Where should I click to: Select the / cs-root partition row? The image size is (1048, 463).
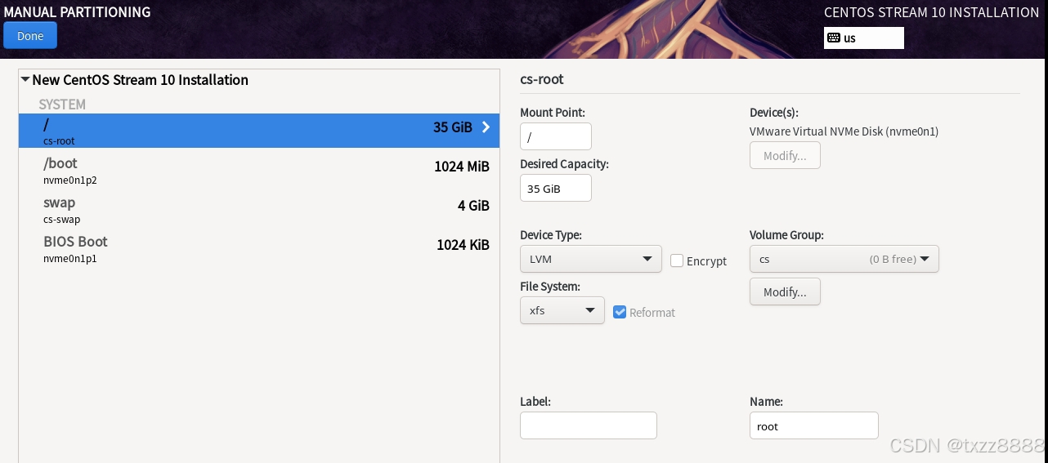pyautogui.click(x=259, y=131)
